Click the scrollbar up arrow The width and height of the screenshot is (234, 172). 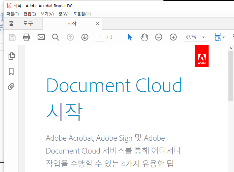pos(231,48)
